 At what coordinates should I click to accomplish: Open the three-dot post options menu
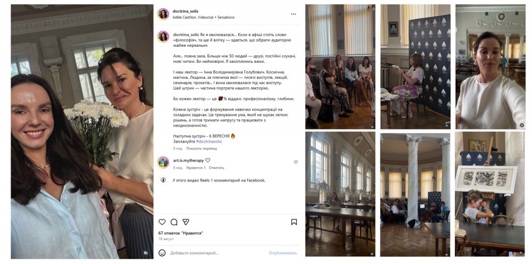point(294,14)
